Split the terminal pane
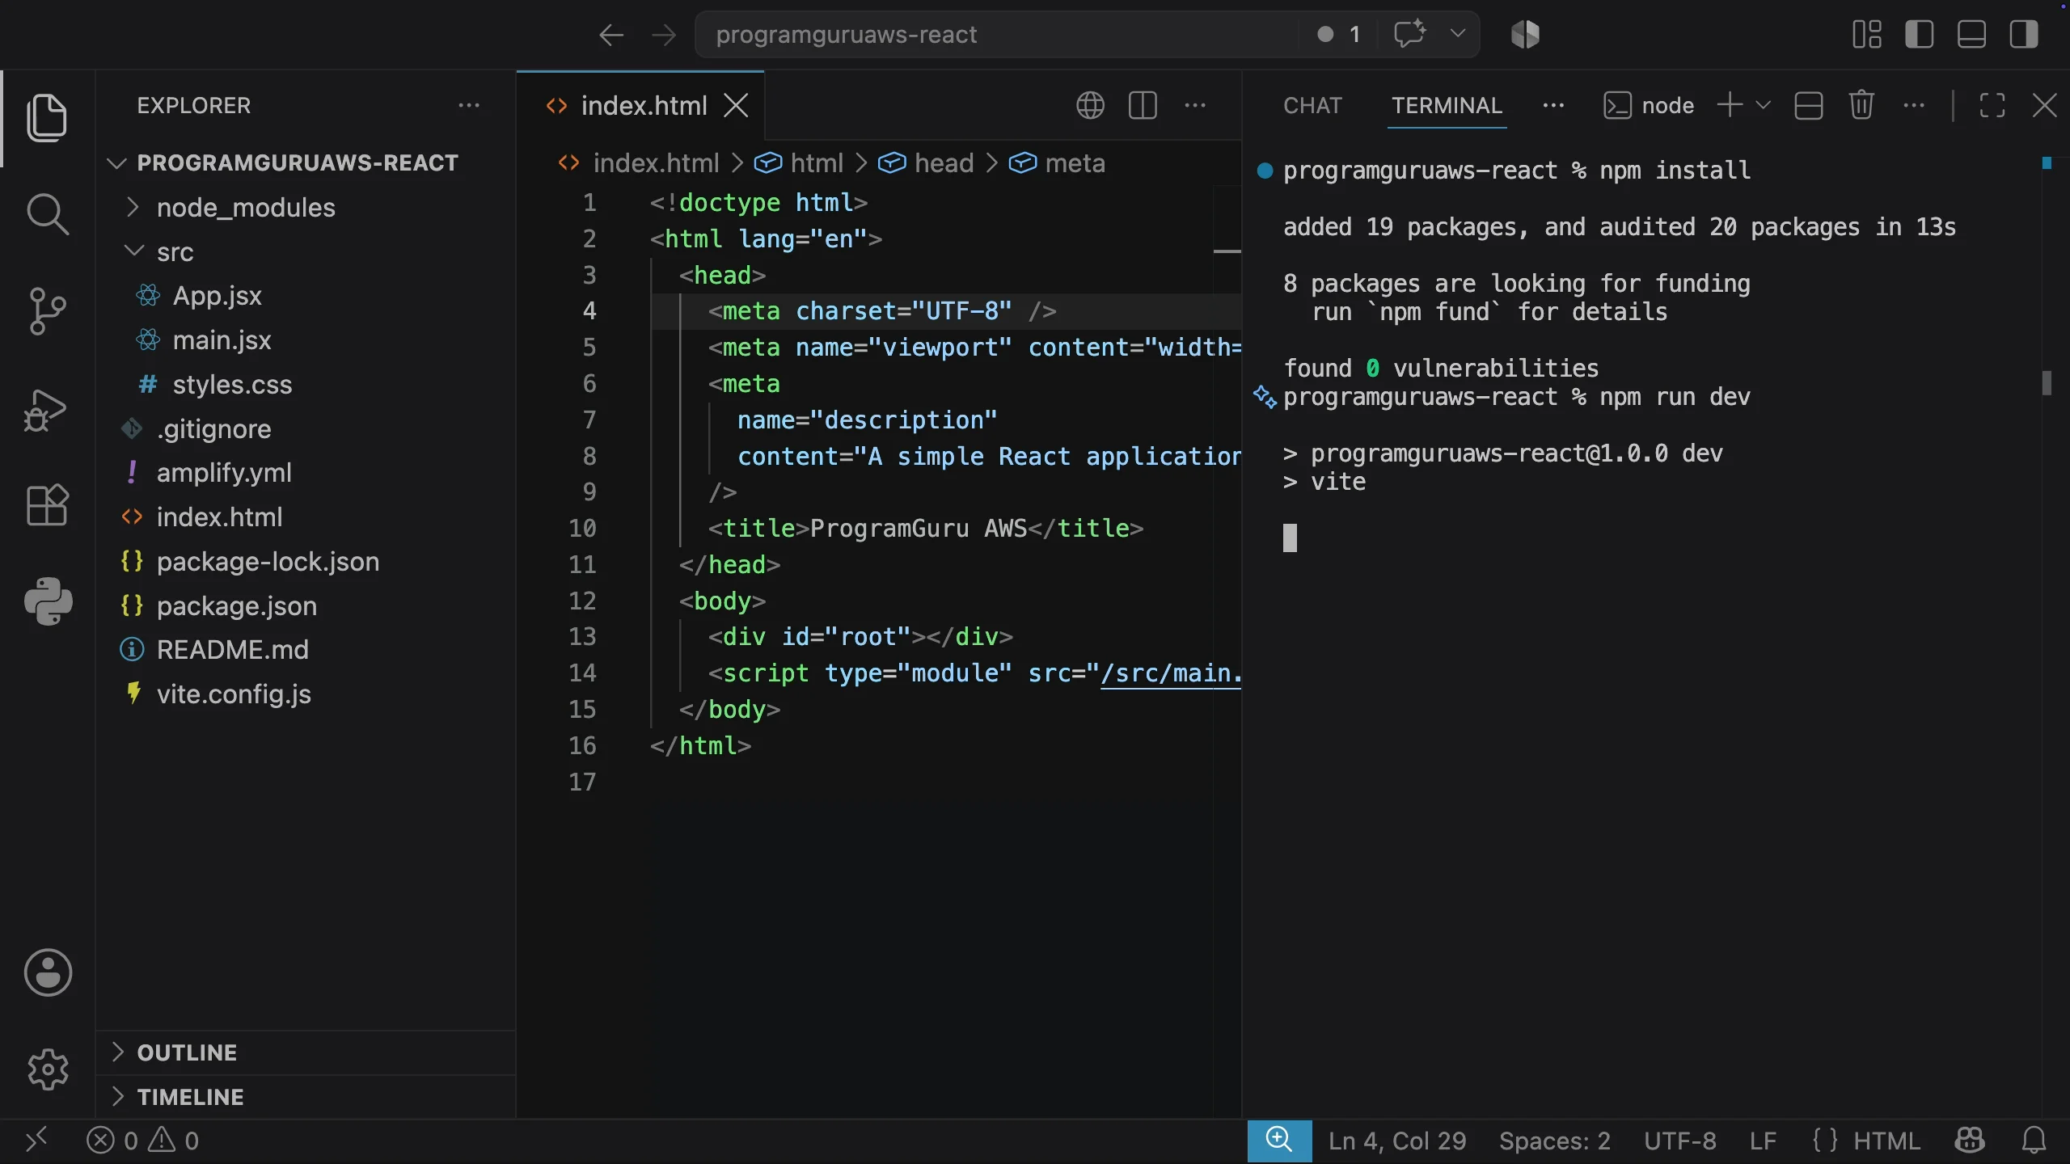Image resolution: width=2070 pixels, height=1164 pixels. (x=1808, y=105)
